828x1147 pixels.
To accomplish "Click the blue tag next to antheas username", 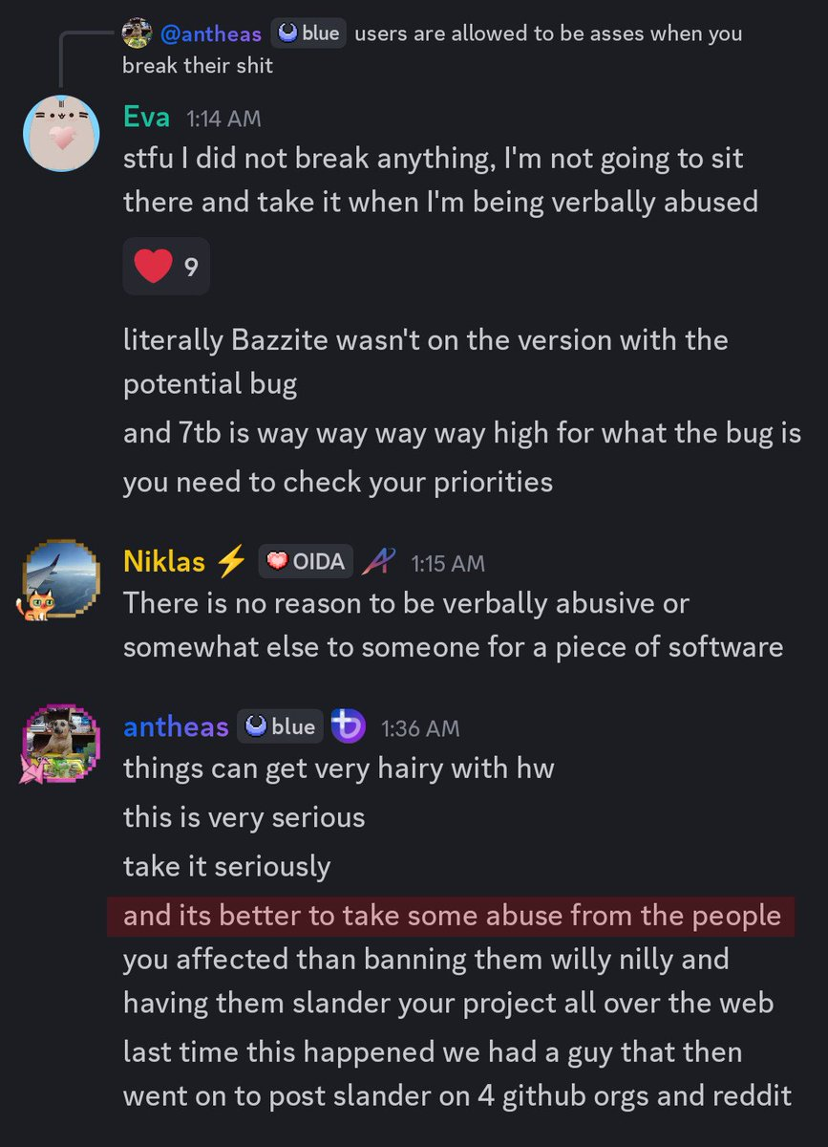I will [x=279, y=727].
